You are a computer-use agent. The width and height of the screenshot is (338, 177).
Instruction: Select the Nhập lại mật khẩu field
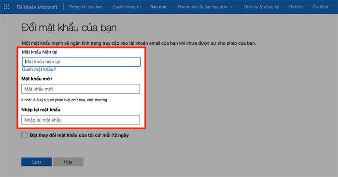(81, 120)
